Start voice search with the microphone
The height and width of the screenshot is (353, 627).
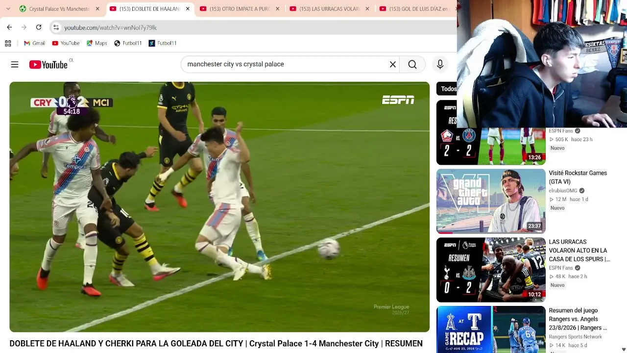[x=440, y=64]
